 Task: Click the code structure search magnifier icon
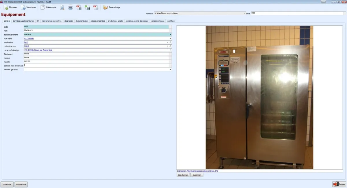tap(170, 46)
